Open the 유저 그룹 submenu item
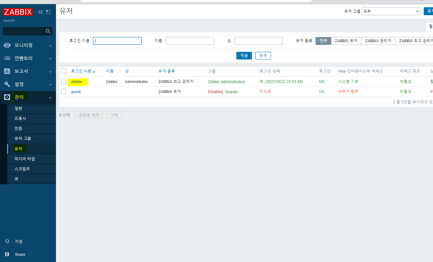This screenshot has width=433, height=262. 31,139
